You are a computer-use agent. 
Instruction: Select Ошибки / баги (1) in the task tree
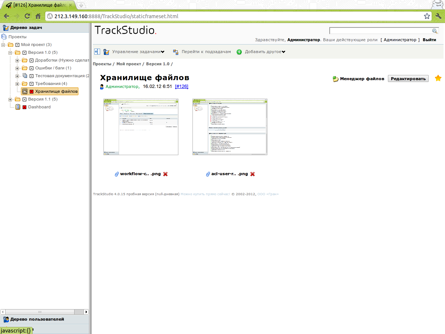click(x=53, y=68)
